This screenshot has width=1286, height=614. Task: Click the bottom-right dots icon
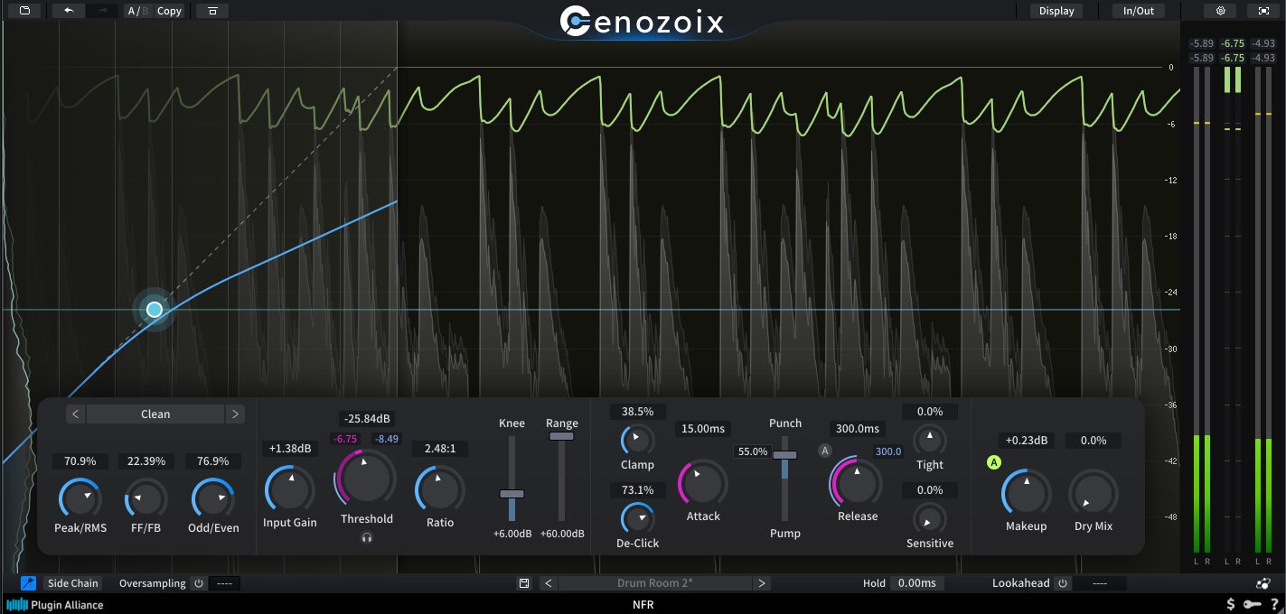[1263, 583]
